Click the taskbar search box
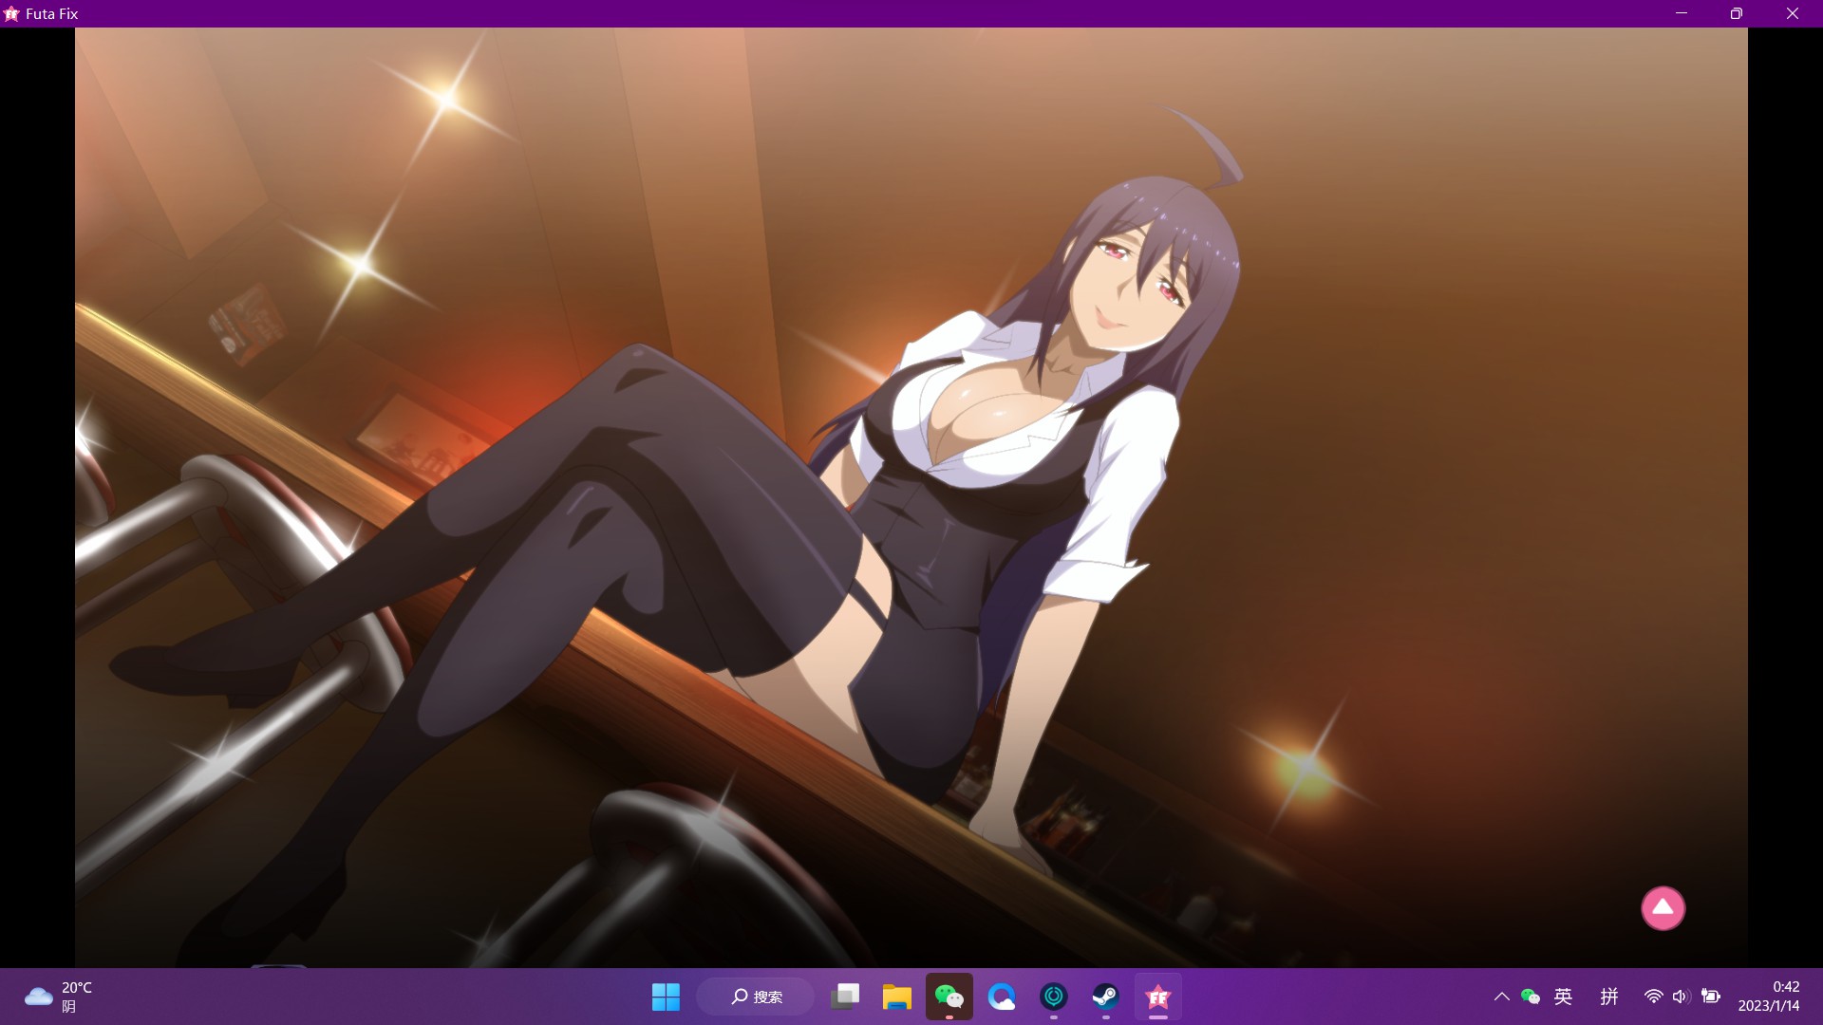This screenshot has width=1823, height=1025. click(757, 997)
